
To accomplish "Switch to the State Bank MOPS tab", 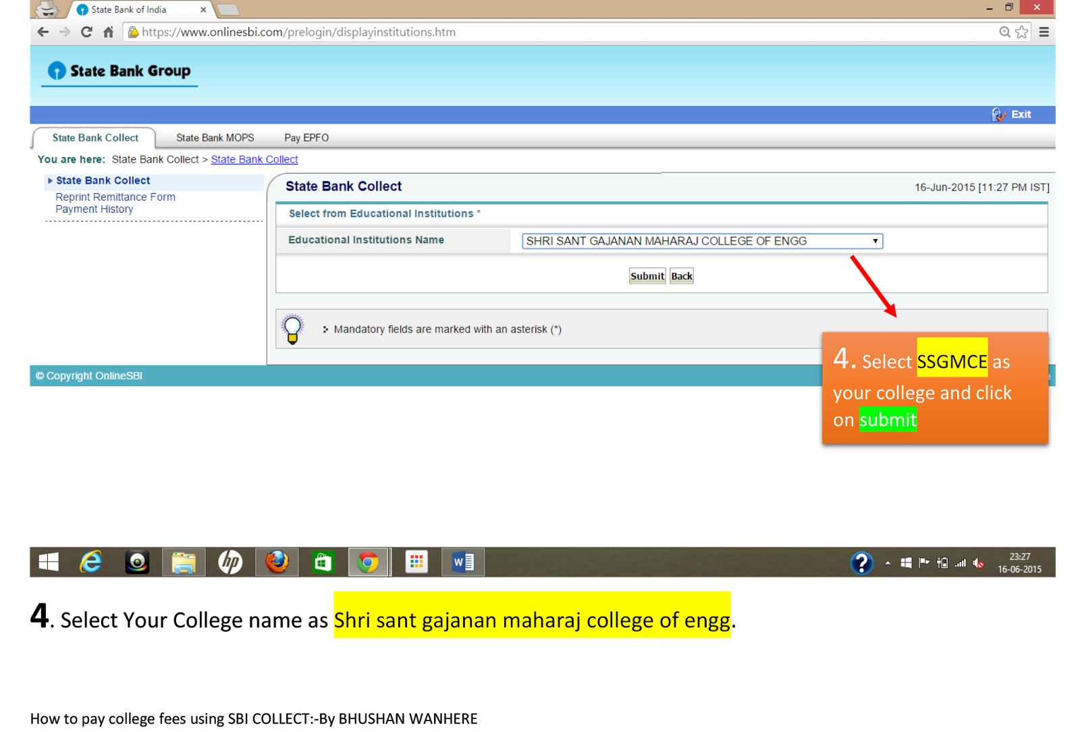I will pos(215,138).
